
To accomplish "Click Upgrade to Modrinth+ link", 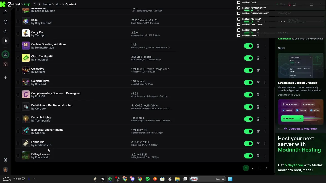I will click(301, 129).
